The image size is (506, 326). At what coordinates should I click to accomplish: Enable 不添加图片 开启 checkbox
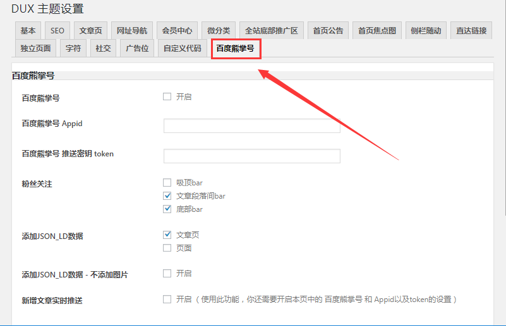click(x=167, y=274)
